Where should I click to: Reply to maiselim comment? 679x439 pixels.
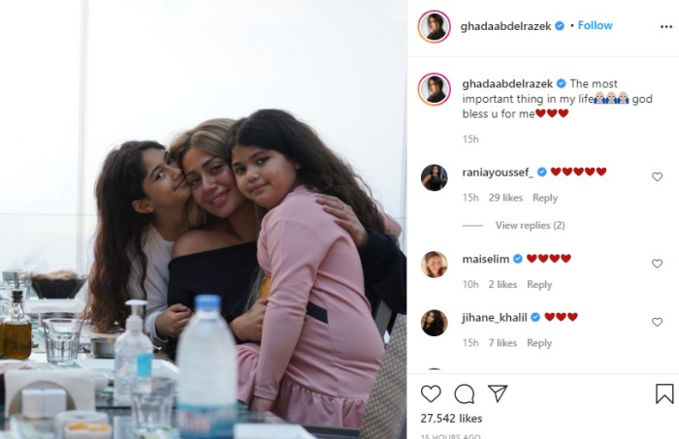click(539, 285)
